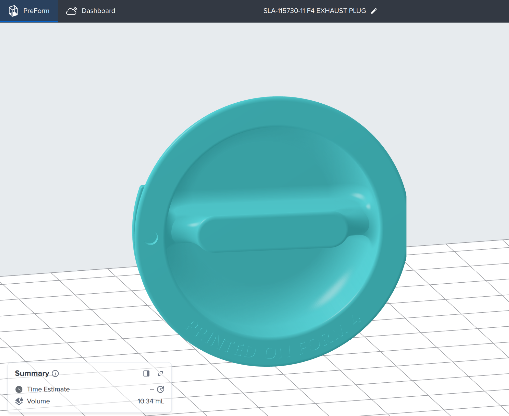509x416 pixels.
Task: Click the resin layers icon beside Volume
Action: click(x=19, y=401)
